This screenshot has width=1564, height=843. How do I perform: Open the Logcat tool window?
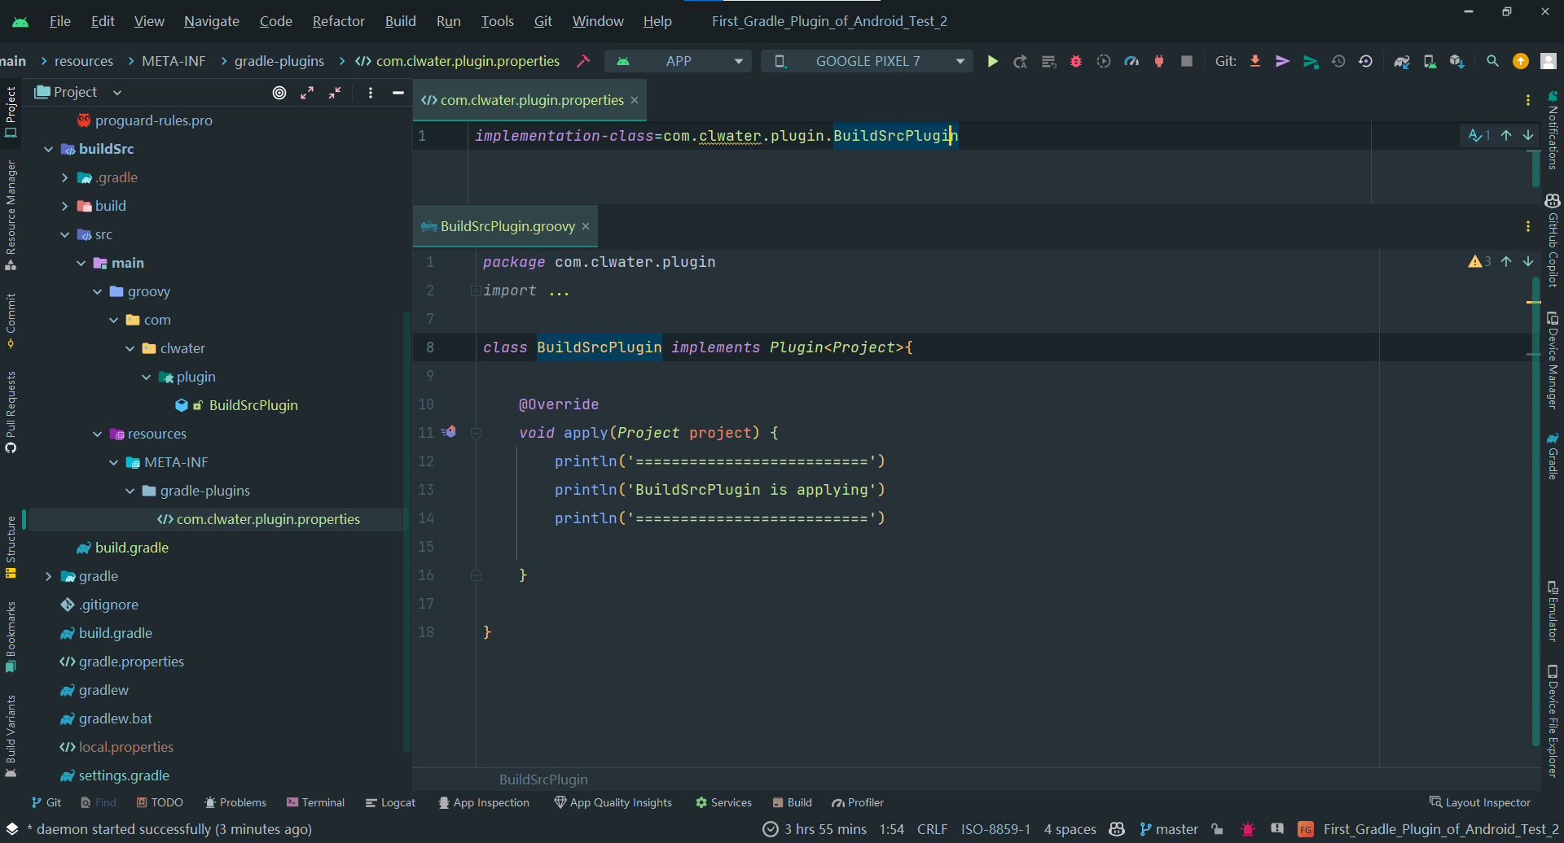click(391, 802)
